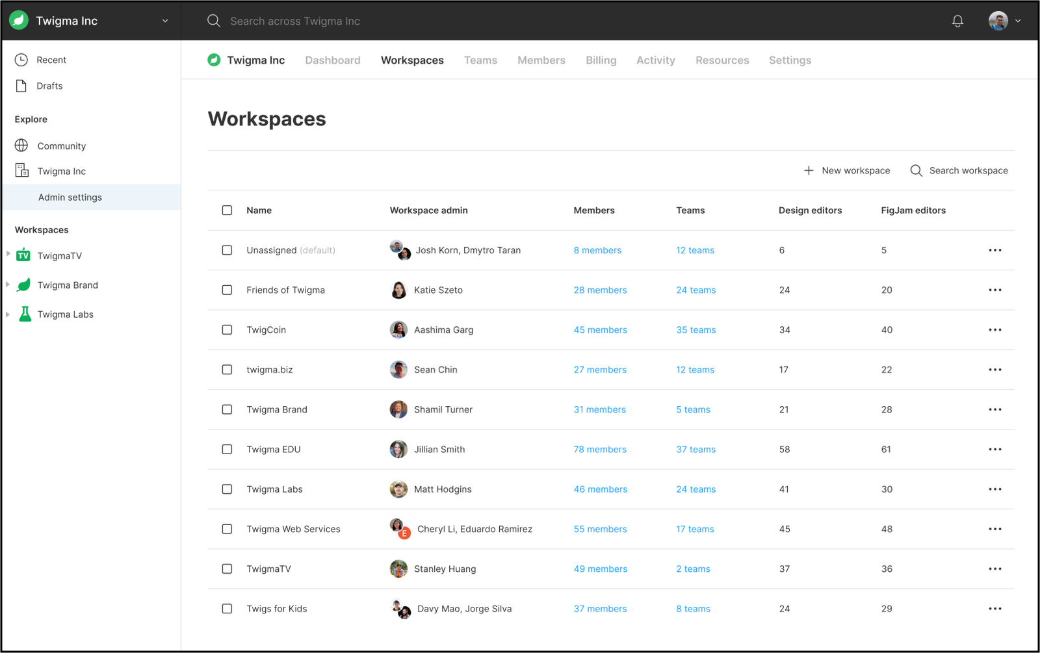Click the Community globe icon
1040x653 pixels.
[21, 146]
